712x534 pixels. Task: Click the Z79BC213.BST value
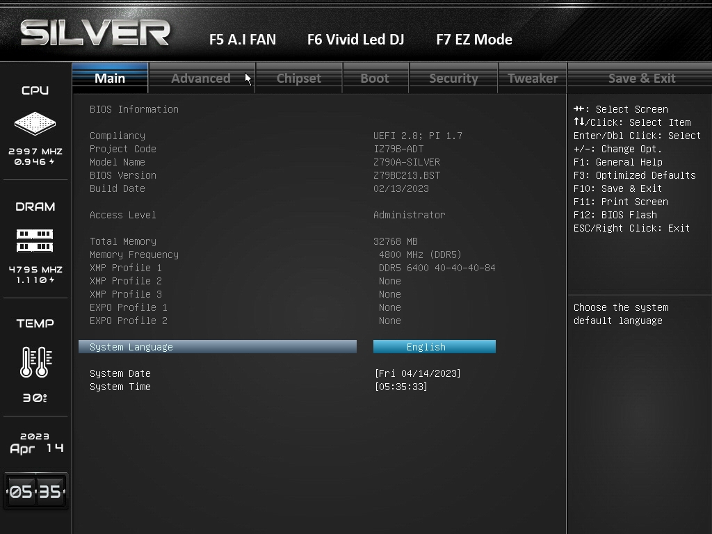coord(406,175)
